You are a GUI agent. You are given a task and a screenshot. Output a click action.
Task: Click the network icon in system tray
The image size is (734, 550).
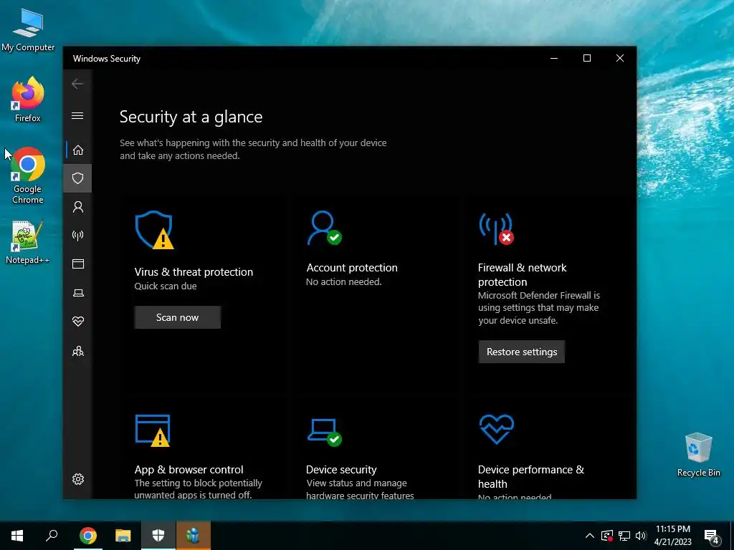point(624,536)
